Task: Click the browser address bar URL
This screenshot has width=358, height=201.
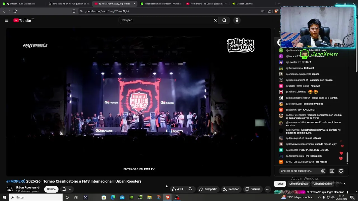Action: 107,11
